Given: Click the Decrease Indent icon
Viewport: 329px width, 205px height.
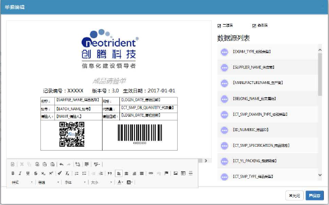Looking at the screenshot, I should 94,173.
